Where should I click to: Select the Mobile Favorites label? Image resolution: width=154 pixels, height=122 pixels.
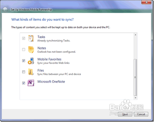(x=49, y=59)
